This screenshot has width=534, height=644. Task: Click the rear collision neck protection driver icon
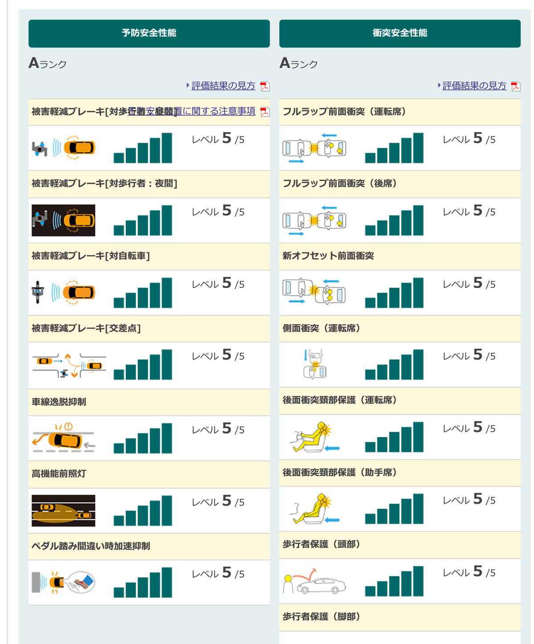[314, 437]
